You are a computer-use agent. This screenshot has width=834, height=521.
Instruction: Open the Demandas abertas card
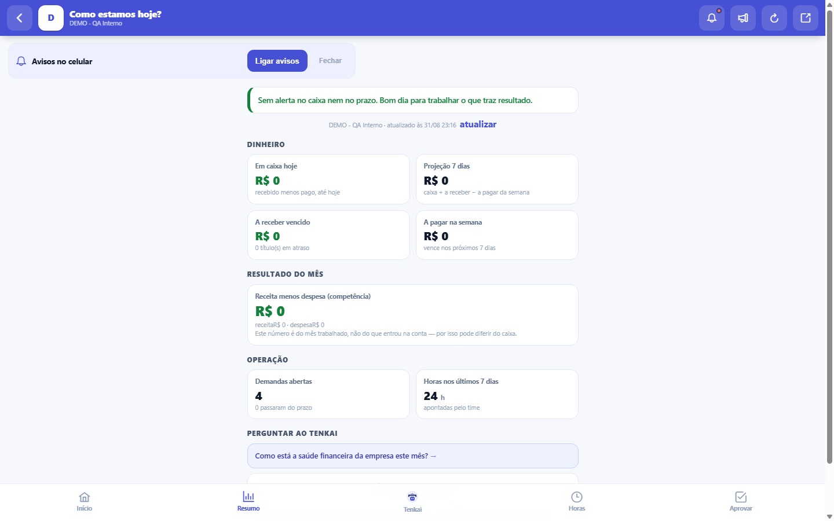(328, 394)
